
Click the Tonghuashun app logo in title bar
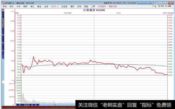click(x=3, y=3)
